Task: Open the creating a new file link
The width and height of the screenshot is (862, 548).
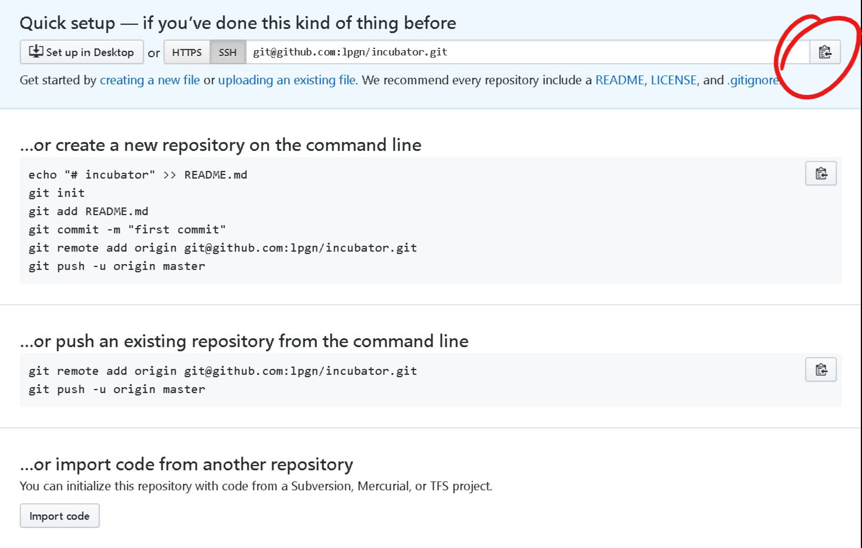Action: [x=150, y=80]
